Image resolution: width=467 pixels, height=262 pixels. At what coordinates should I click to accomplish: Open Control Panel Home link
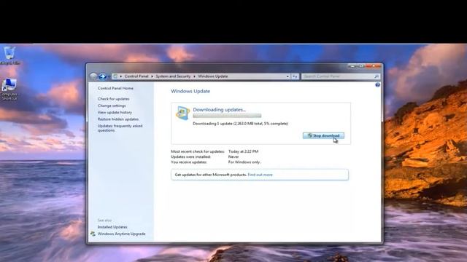click(x=115, y=88)
